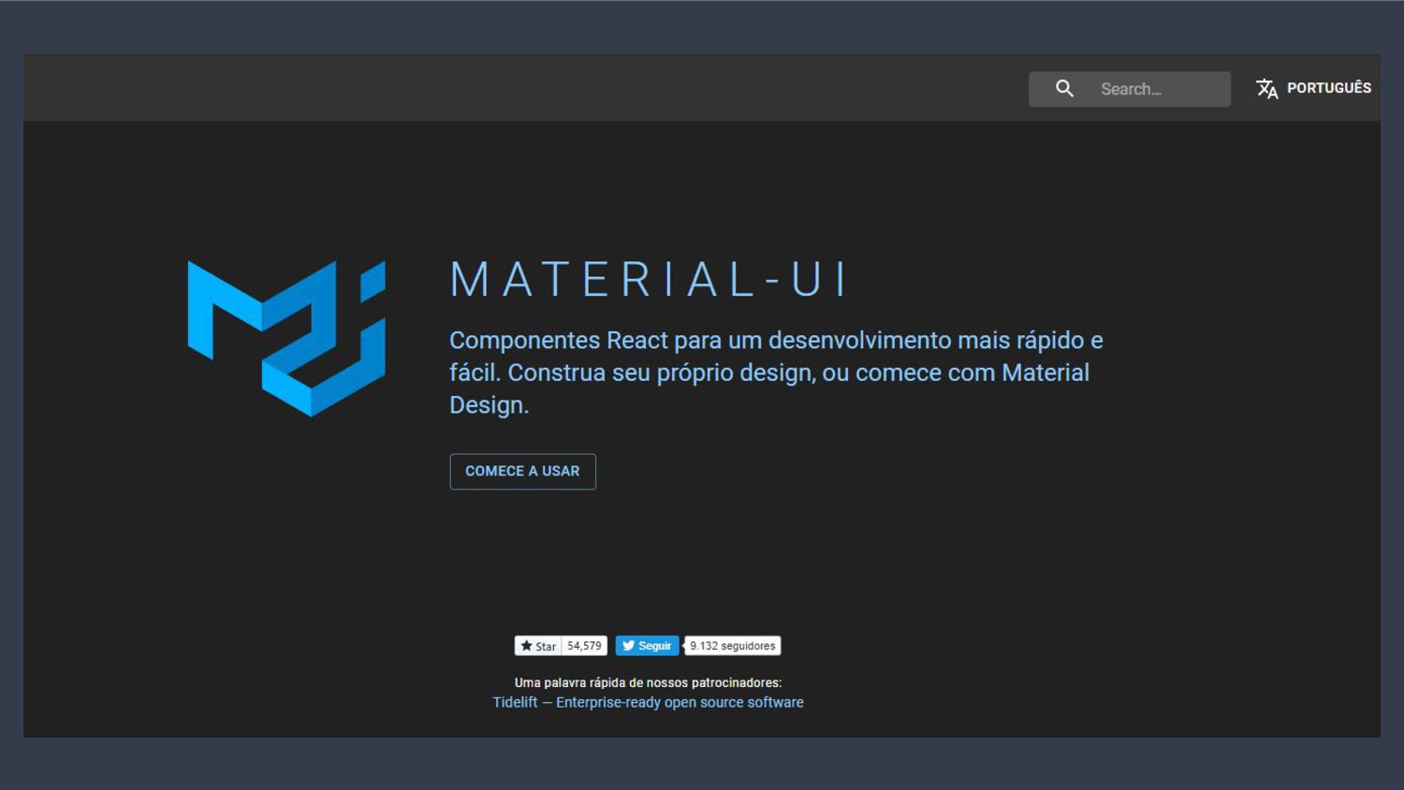
Task: Click the translate language icon
Action: pos(1266,89)
